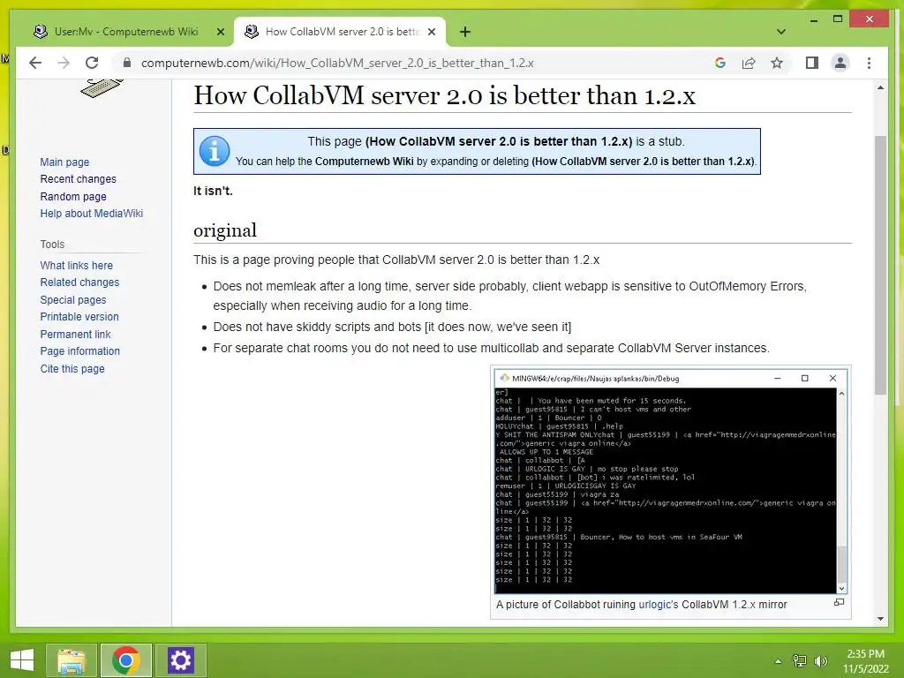Viewport: 904px width, 678px height.
Task: Click the 'It isn't.' bold text
Action: coord(213,191)
